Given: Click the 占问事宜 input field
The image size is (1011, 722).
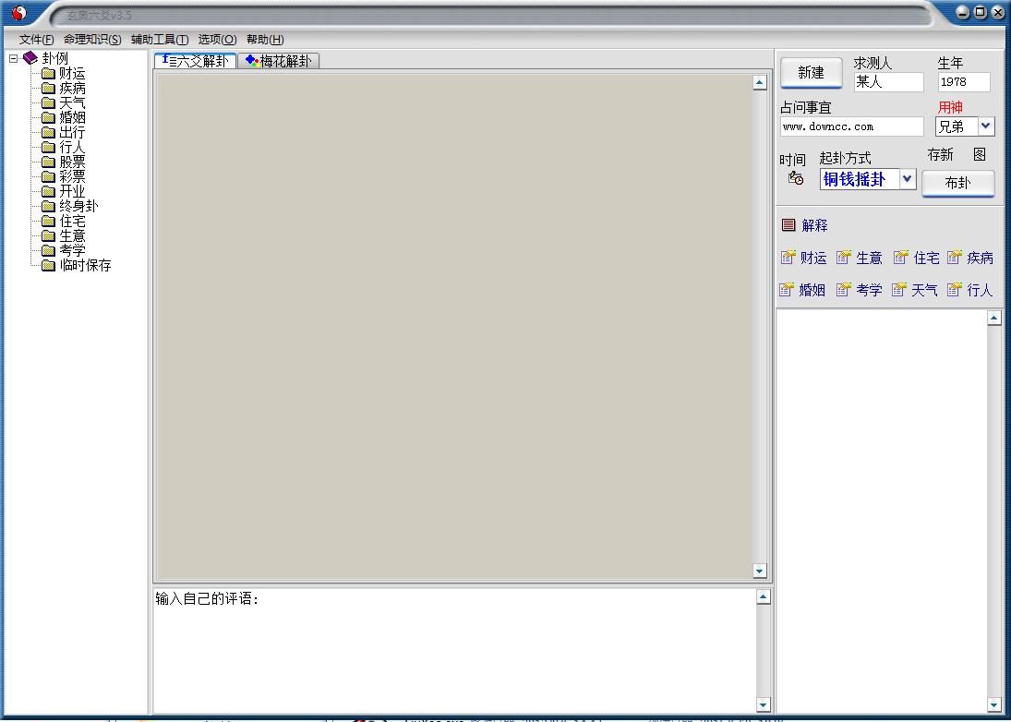Looking at the screenshot, I should pyautogui.click(x=852, y=126).
